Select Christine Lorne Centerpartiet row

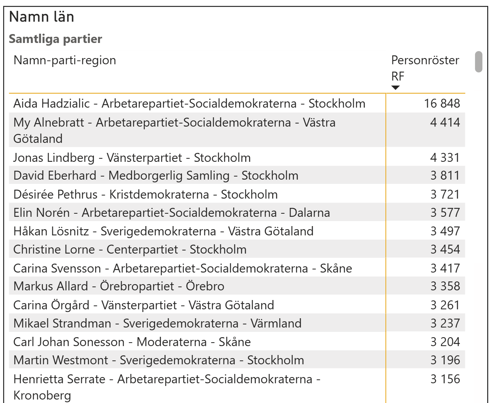click(x=130, y=250)
